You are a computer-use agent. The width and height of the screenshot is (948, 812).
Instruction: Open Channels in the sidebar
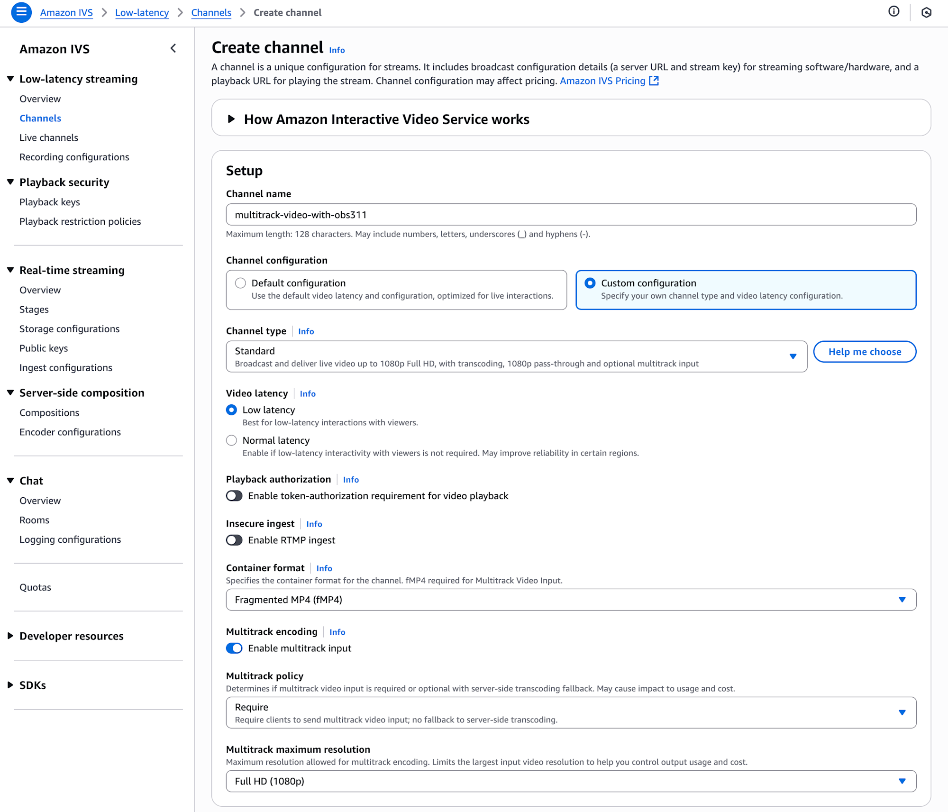pos(40,118)
